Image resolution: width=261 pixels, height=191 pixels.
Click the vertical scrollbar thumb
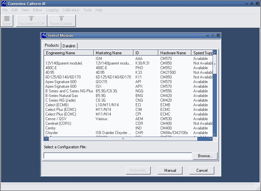[x=215, y=64]
